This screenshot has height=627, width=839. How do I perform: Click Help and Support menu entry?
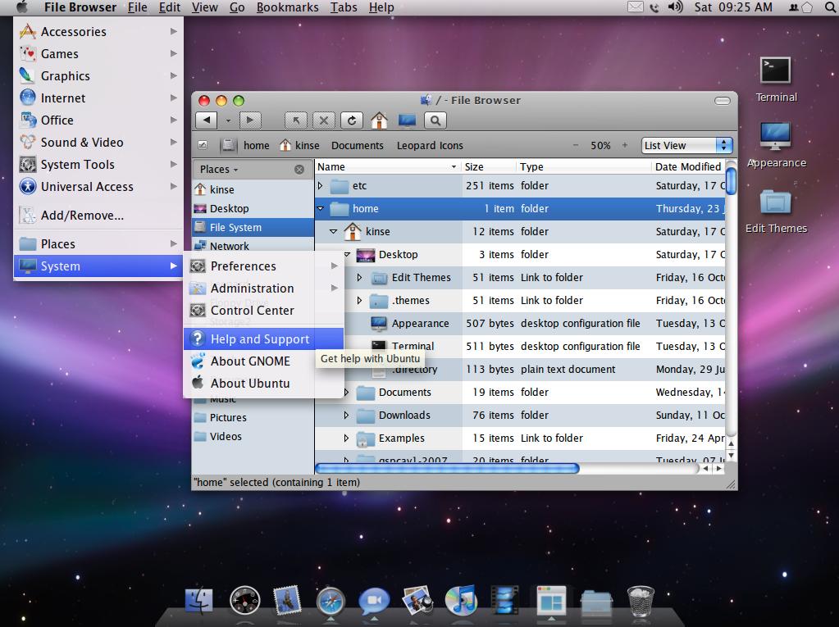coord(264,338)
